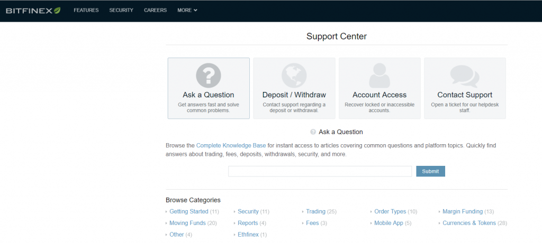The image size is (542, 243).
Task: Open the Trading category
Action: tap(315, 212)
